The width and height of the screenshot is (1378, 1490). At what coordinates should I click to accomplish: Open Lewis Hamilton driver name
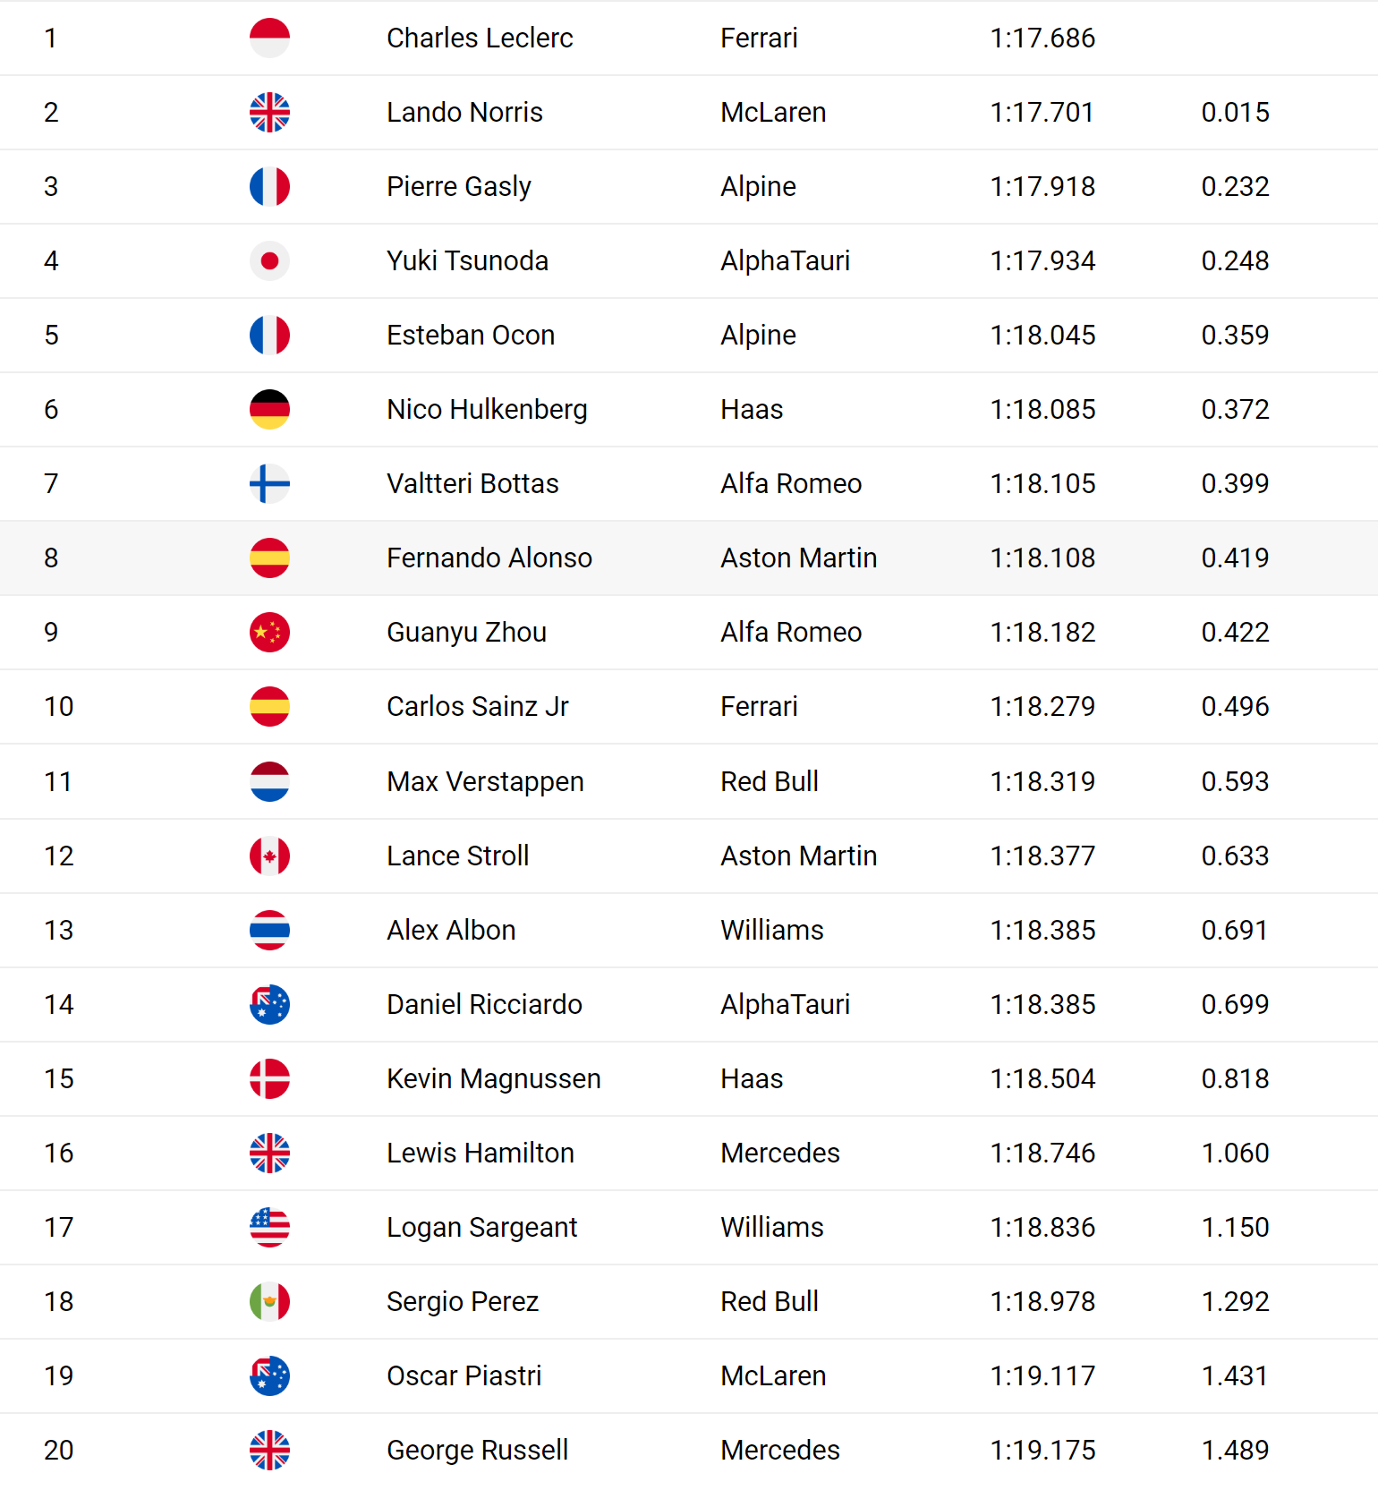click(x=481, y=1153)
